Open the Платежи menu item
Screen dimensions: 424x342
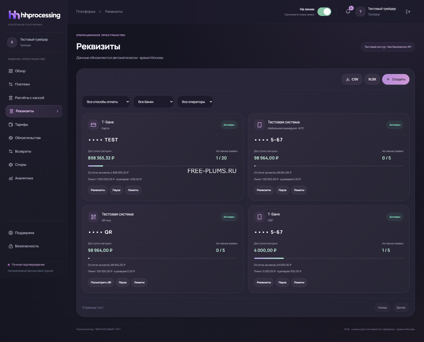pos(34,84)
